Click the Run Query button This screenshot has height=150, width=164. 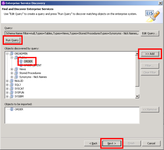coord(12,40)
